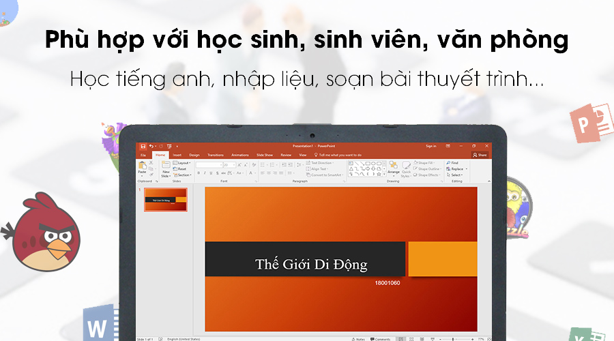Switch to the Design tab

point(194,155)
